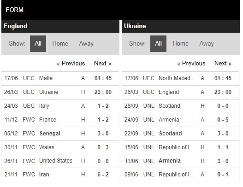Select the France match on 11/12
The image size is (243, 187).
[x=60, y=120]
